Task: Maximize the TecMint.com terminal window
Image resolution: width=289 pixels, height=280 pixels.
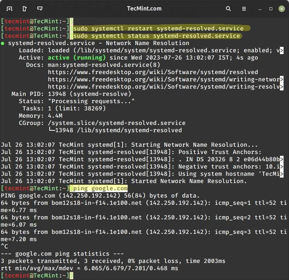Action: pyautogui.click(x=271, y=9)
